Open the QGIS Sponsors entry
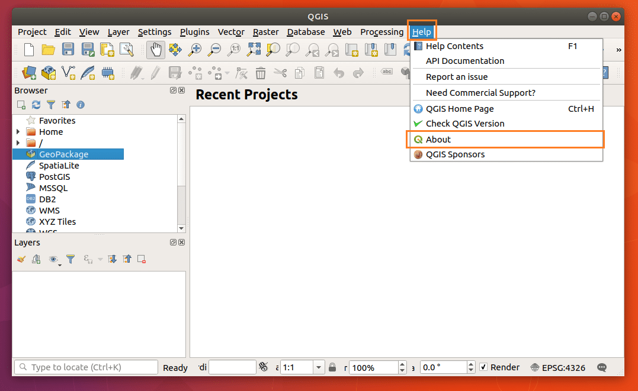638x391 pixels. [x=506, y=154]
